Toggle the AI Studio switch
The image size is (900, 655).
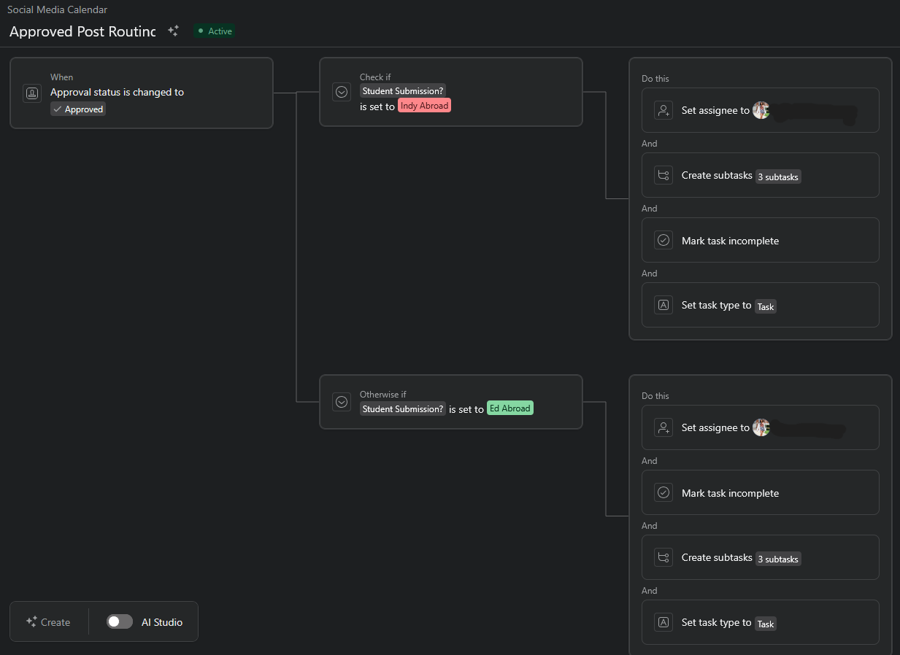tap(119, 621)
